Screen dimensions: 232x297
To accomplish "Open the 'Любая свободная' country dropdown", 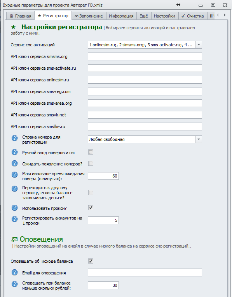I will [199, 139].
